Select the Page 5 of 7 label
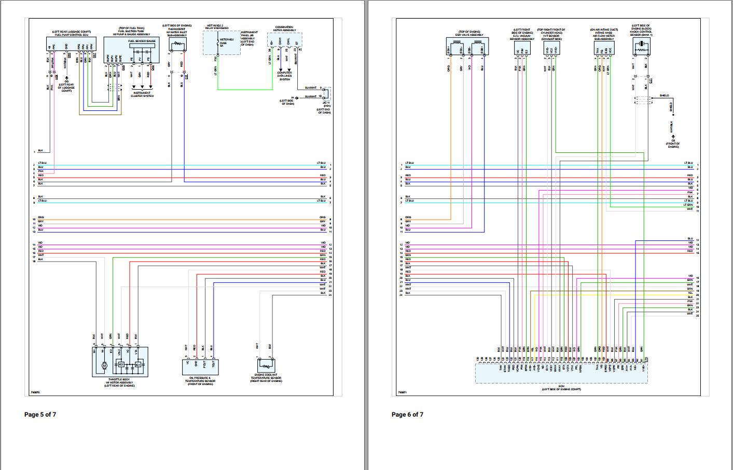The width and height of the screenshot is (733, 470). pyautogui.click(x=39, y=414)
